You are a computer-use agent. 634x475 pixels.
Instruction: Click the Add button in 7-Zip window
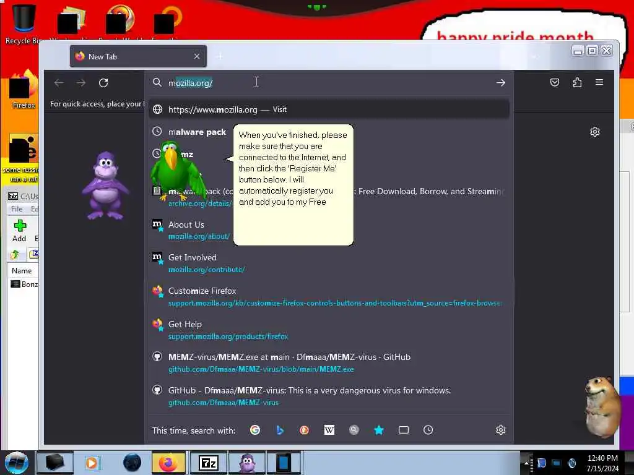(19, 231)
